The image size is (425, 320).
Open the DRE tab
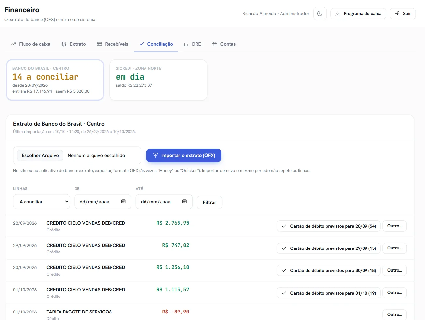pyautogui.click(x=193, y=44)
